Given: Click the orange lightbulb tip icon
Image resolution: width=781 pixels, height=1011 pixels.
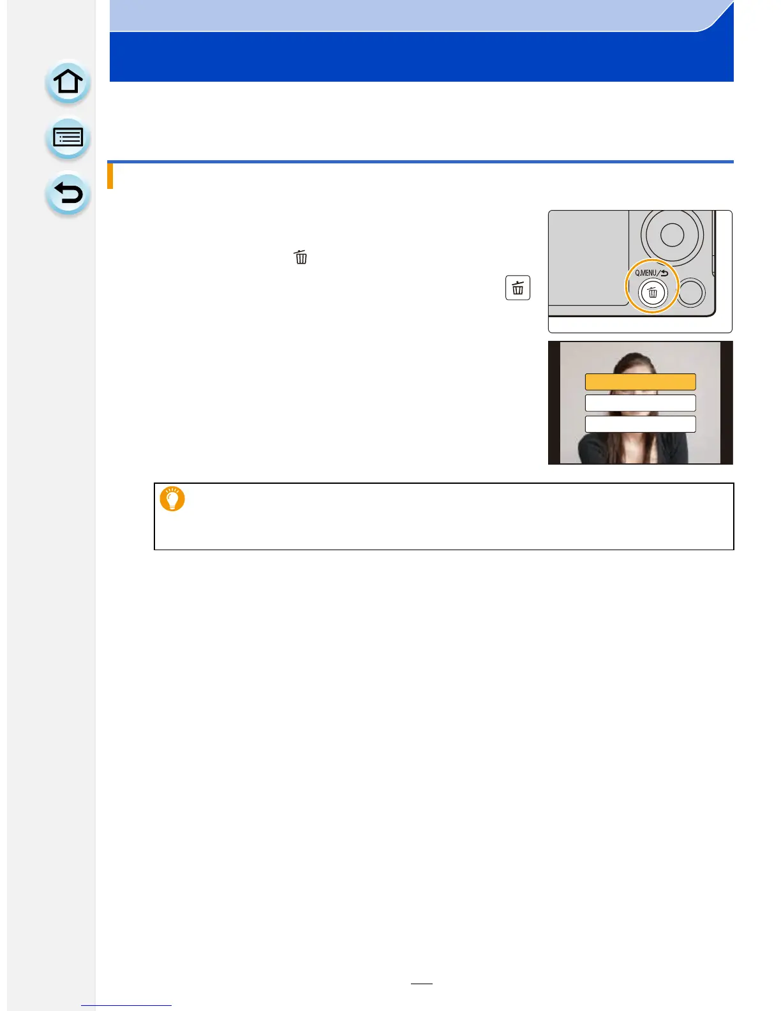Looking at the screenshot, I should [172, 499].
